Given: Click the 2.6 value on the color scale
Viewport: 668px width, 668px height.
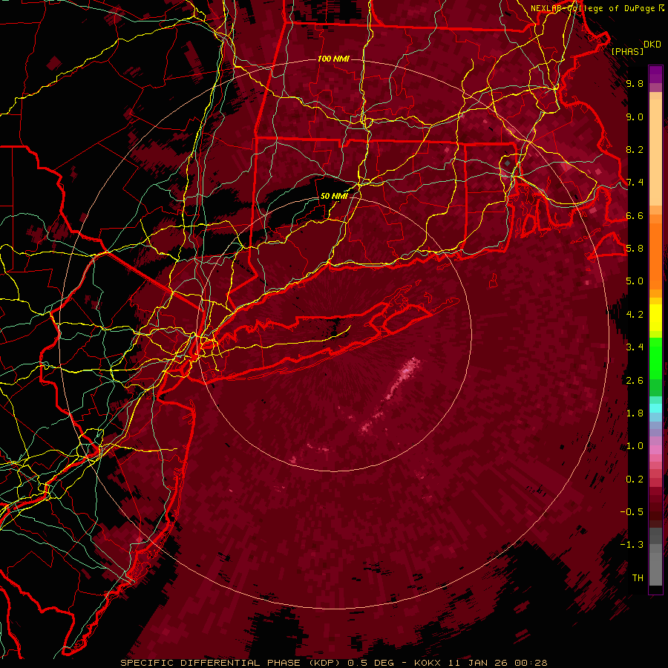Looking at the screenshot, I should [635, 381].
